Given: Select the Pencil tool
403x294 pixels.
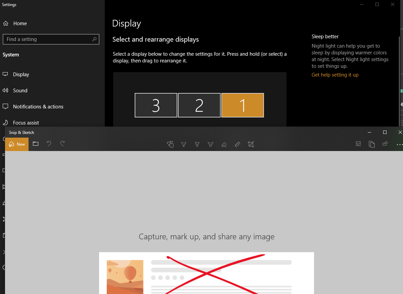Looking at the screenshot, I should pos(197,144).
